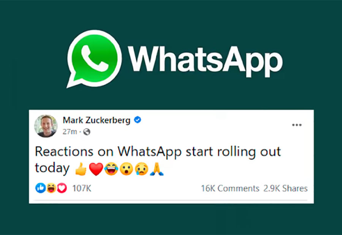Open the 2.9K Shares link
Screen dimensions: 342x235
click(285, 188)
